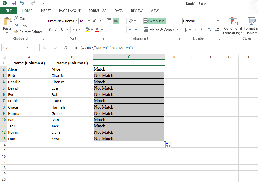Viewport: 258px width, 182px height.
Task: Open the green FILE button
Action: (8, 11)
